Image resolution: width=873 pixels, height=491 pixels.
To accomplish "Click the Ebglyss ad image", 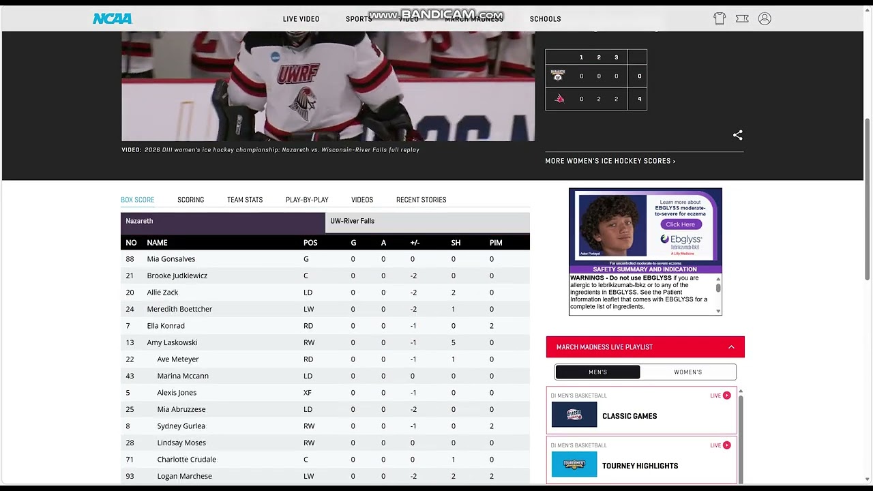I will coord(645,227).
